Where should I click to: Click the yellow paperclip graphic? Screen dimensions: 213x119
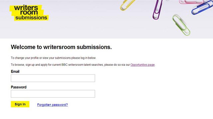coord(127,5)
